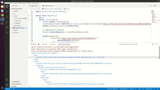Switch to the AUSGABE panel tab
Screen dimensions: 160x90
(x=44, y=44)
